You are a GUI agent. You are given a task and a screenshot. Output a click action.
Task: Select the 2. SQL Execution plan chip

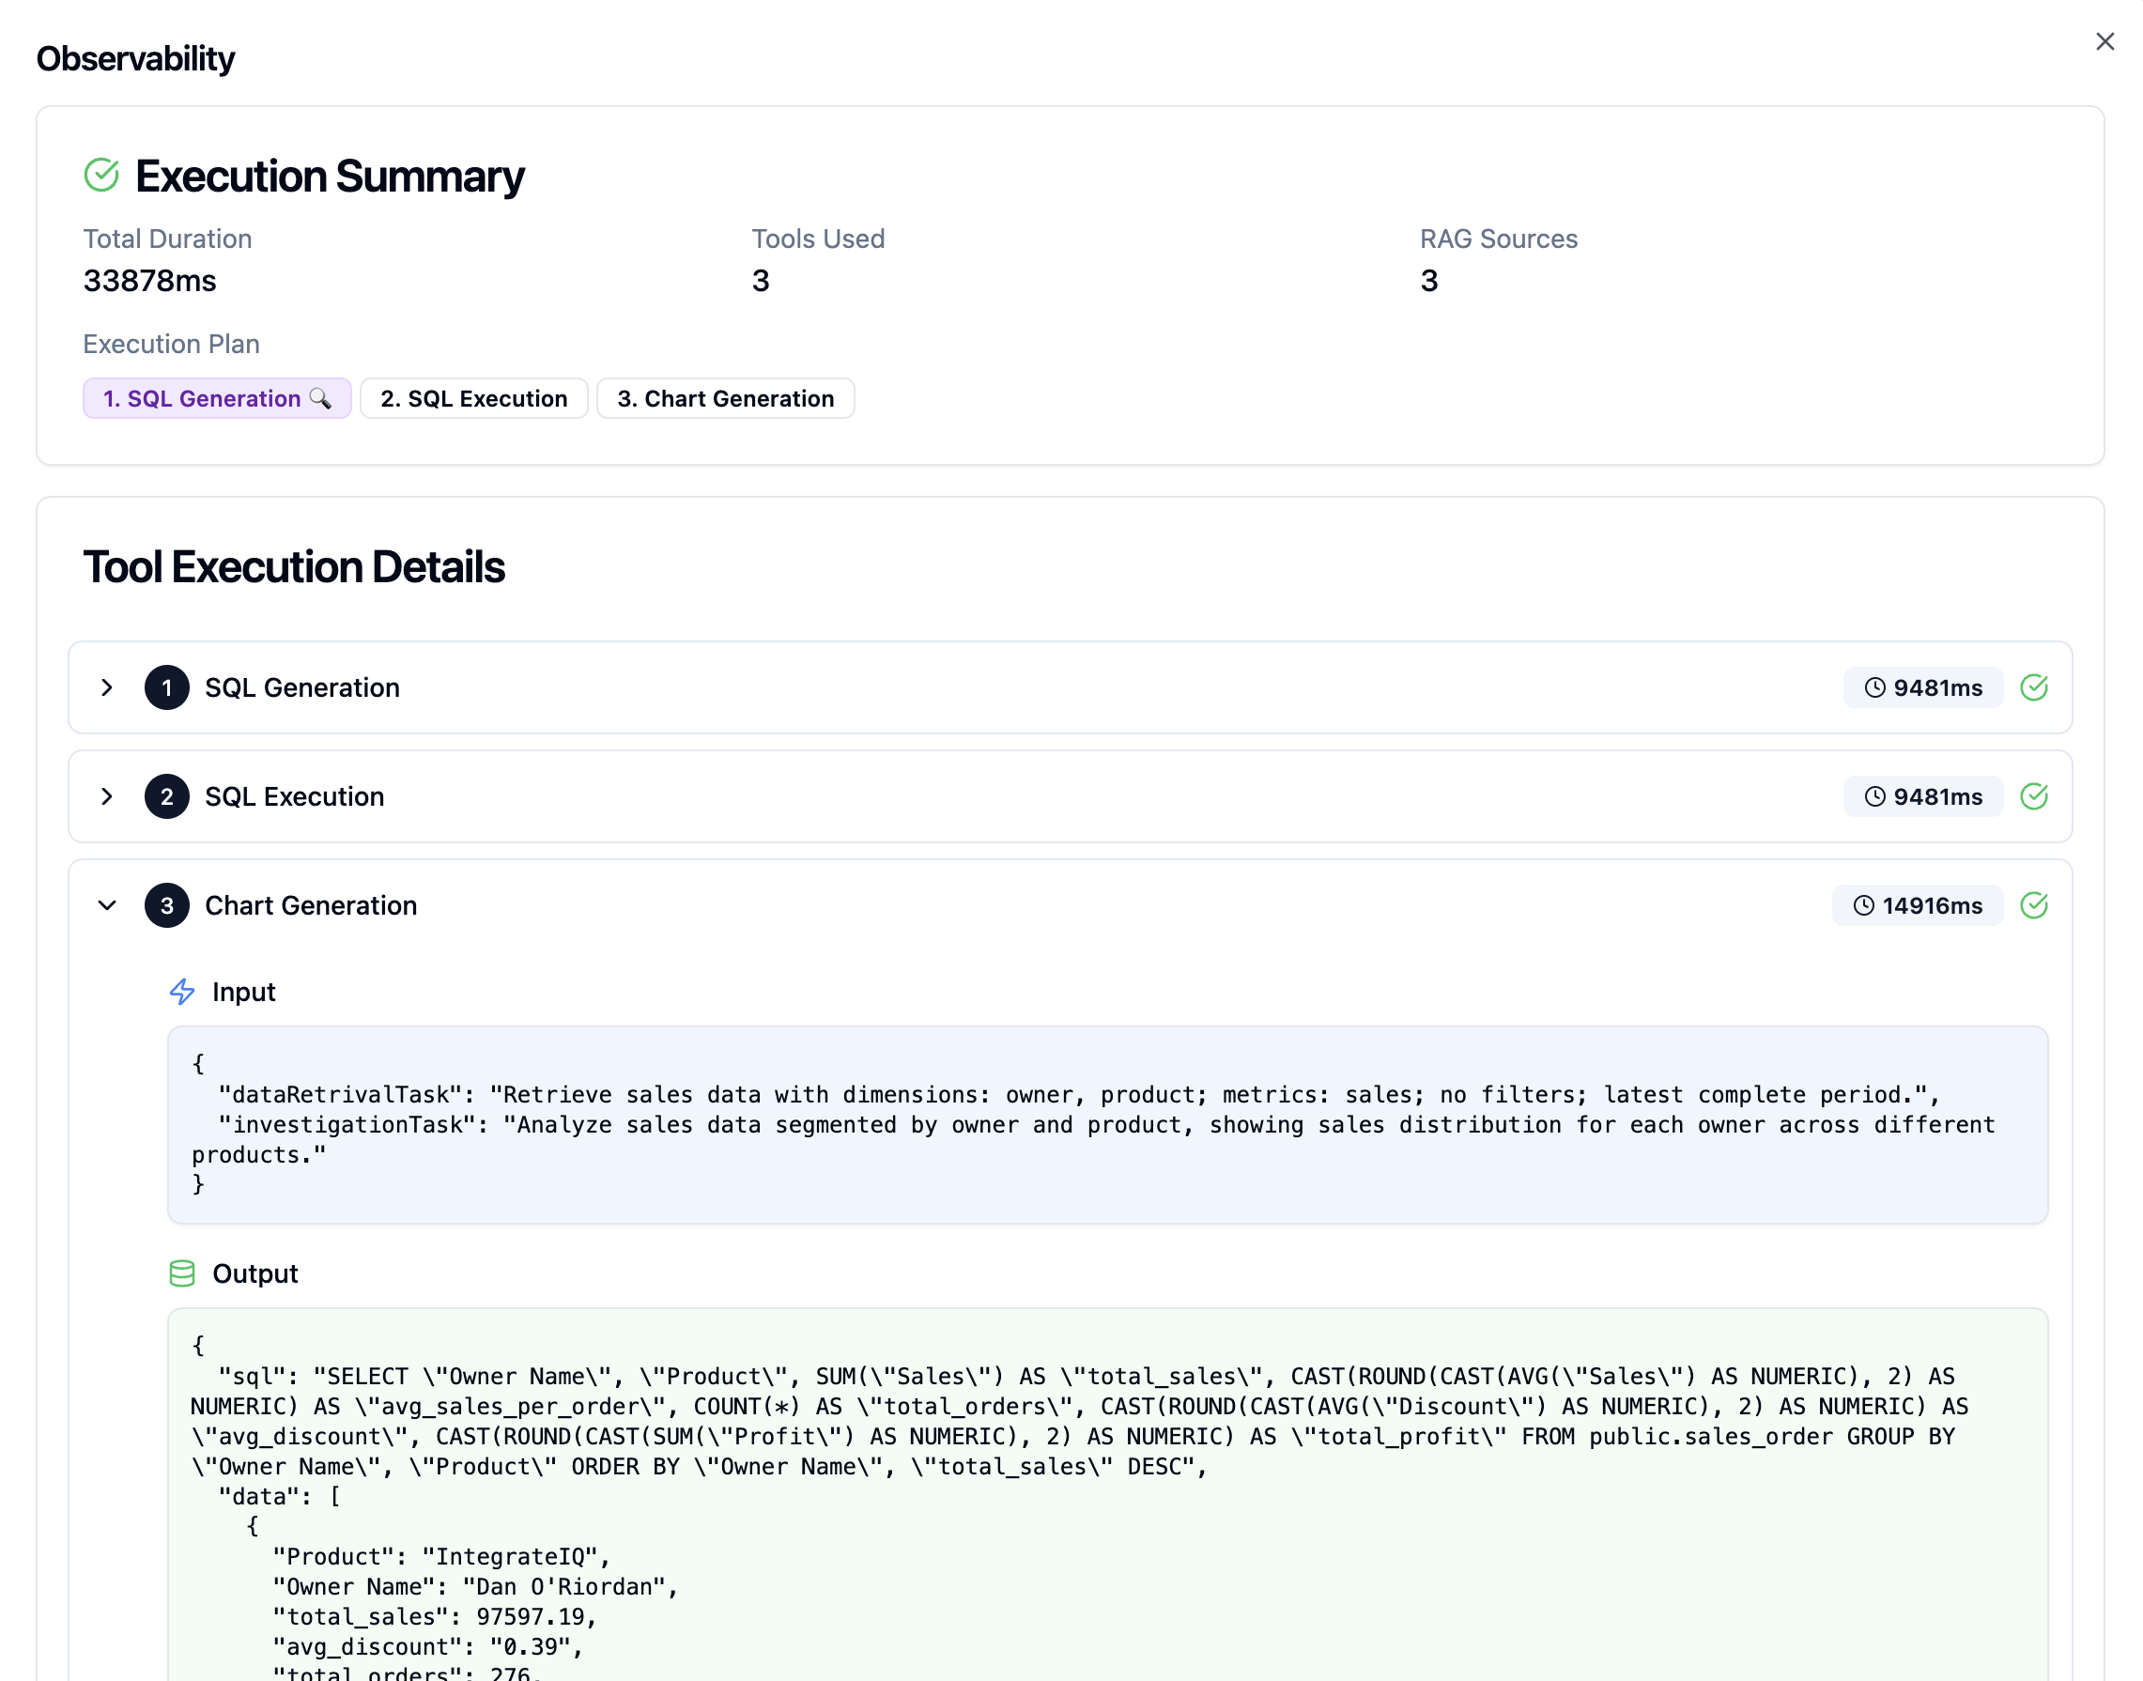click(473, 398)
